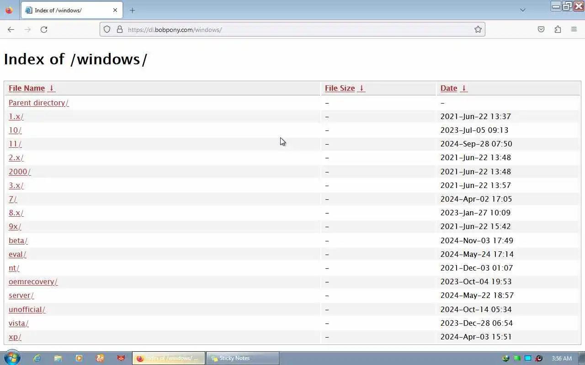This screenshot has width=585, height=365.
Task: Click the date 2023-Dec-28 06:54
Action: coord(477,323)
